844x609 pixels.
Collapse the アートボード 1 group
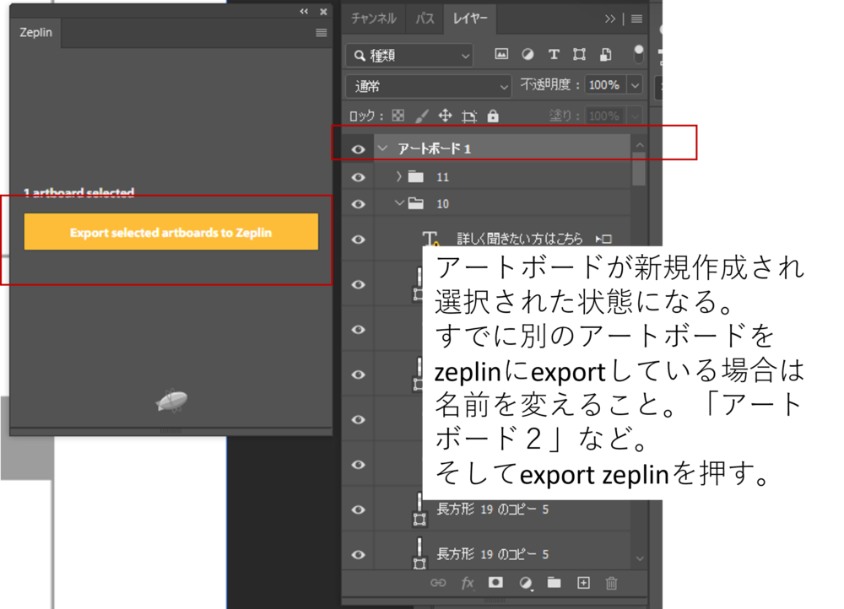point(382,148)
